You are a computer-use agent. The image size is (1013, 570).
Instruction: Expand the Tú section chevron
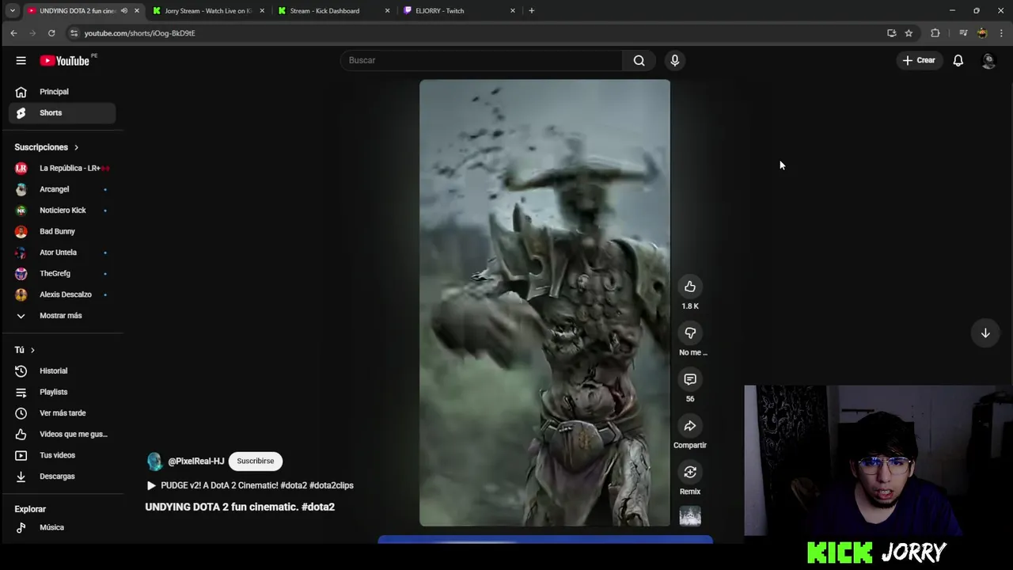32,350
